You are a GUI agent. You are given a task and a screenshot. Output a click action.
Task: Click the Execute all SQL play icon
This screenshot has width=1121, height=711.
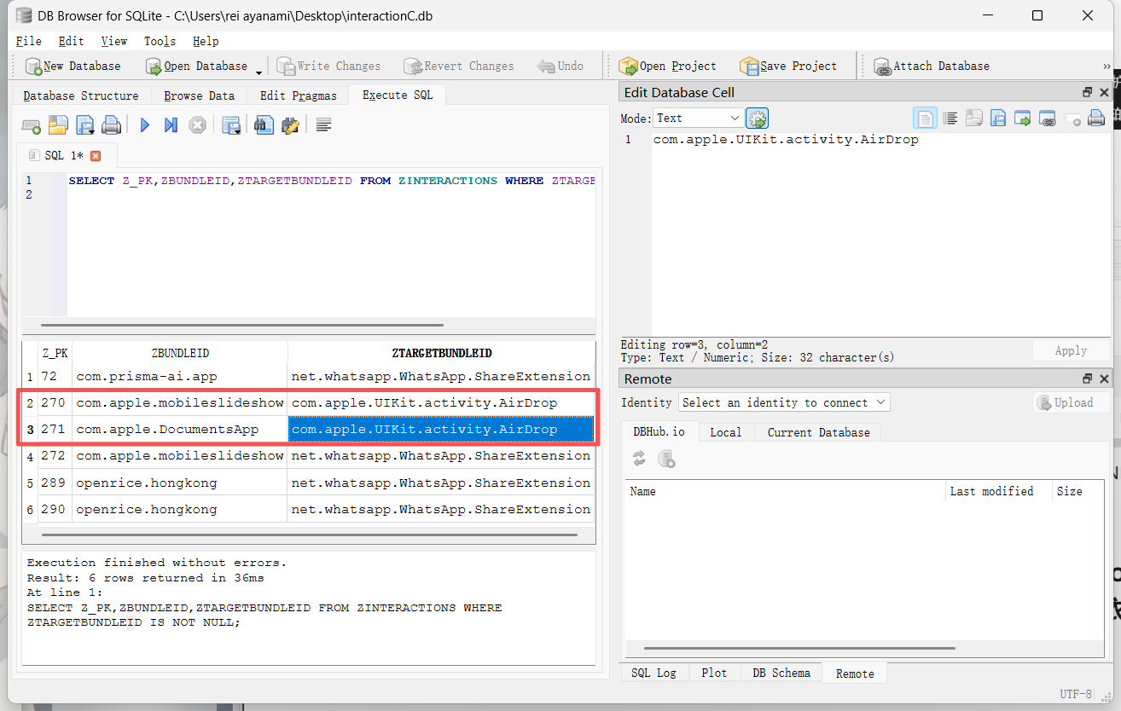[x=144, y=125]
